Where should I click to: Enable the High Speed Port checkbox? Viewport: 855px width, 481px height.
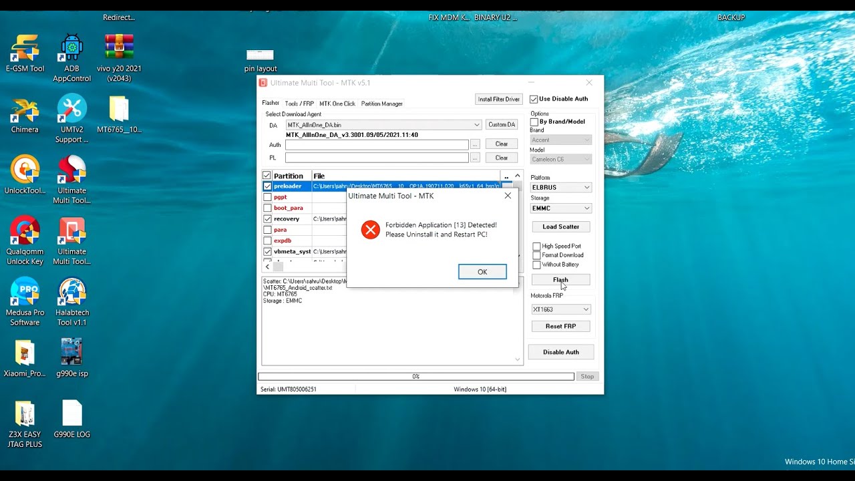click(536, 247)
